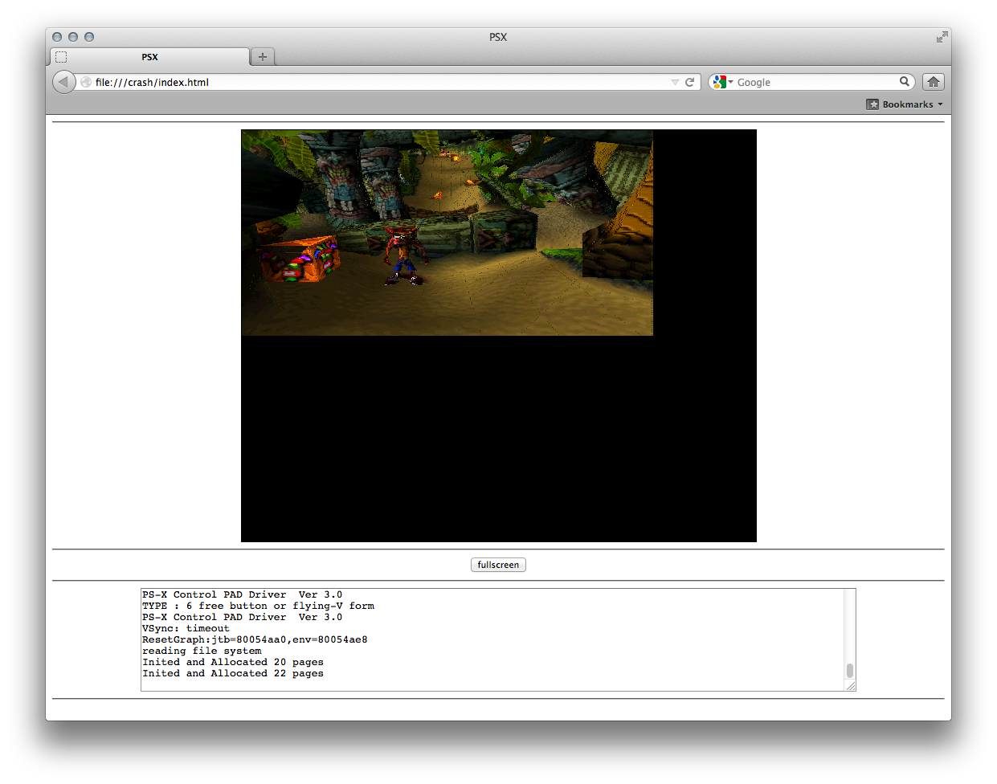This screenshot has height=784, width=997.
Task: Open the Bookmarks menu
Action: pyautogui.click(x=905, y=104)
